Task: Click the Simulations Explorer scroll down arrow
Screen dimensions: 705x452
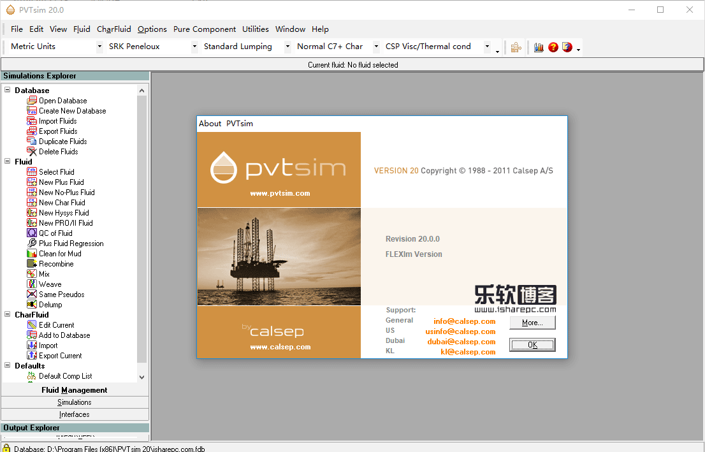Action: [142, 377]
